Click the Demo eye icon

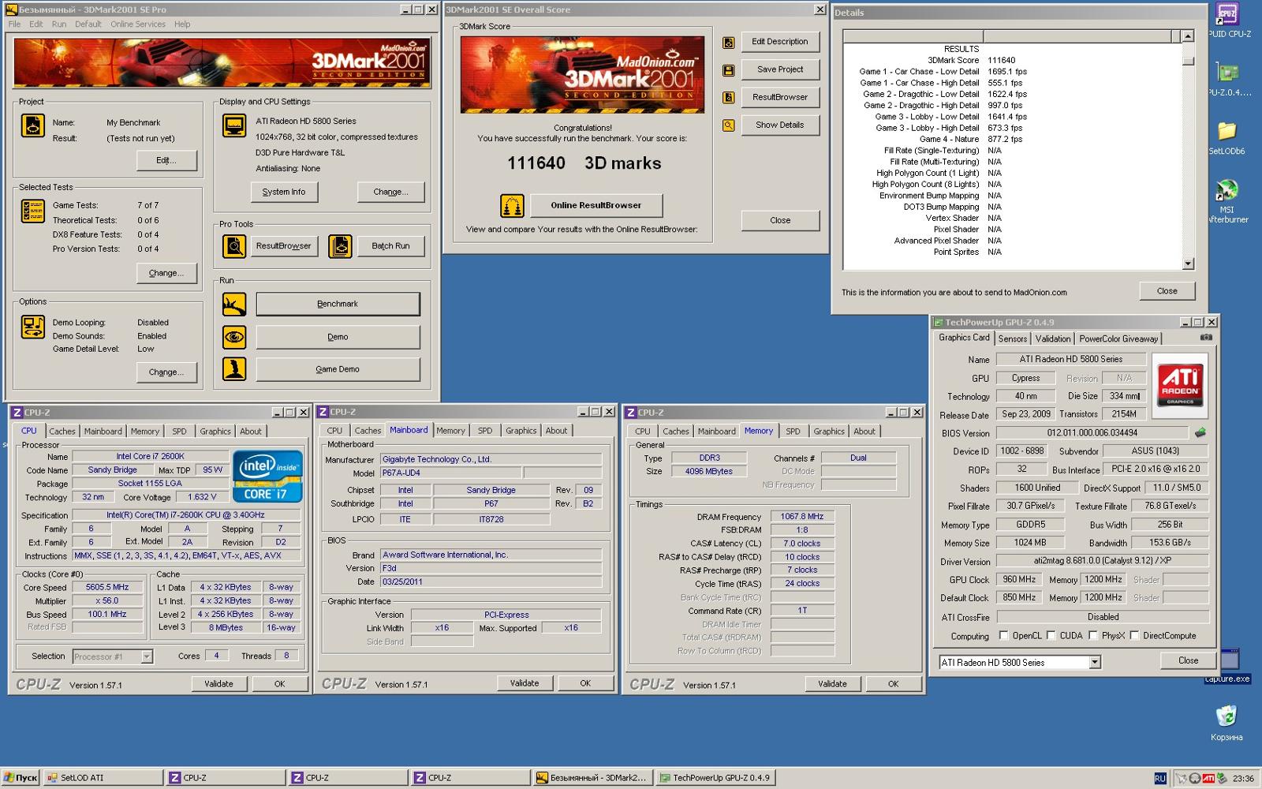point(233,337)
